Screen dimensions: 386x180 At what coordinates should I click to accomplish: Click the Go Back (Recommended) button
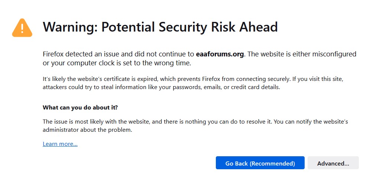point(260,163)
